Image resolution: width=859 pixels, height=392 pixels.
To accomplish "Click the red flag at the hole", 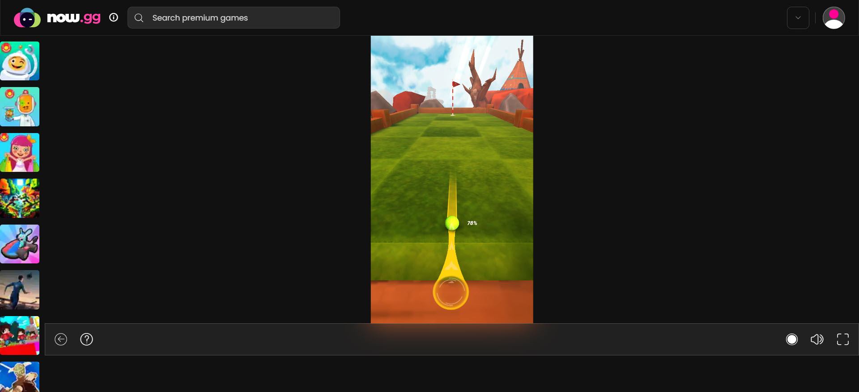I will 456,84.
